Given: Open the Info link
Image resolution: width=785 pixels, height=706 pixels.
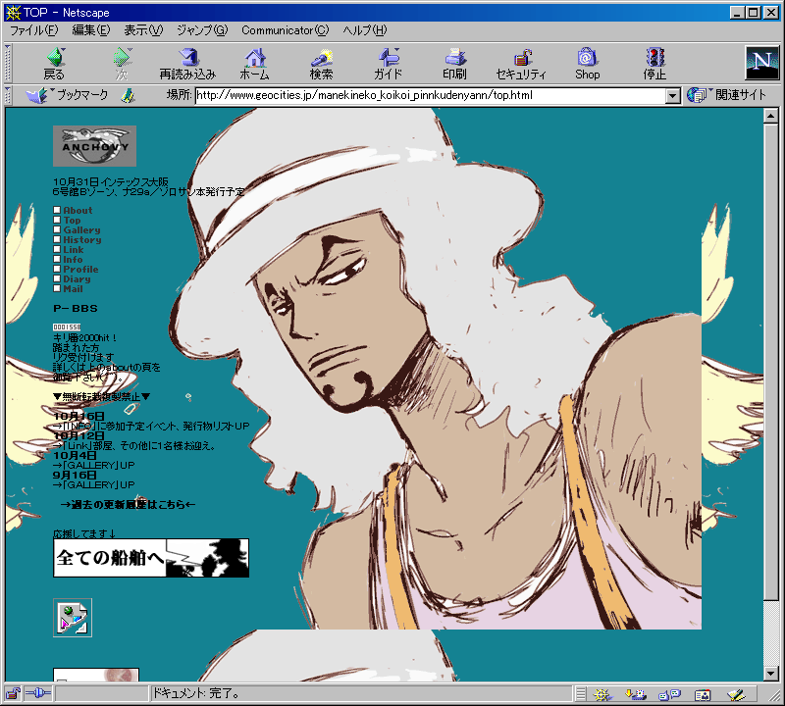Looking at the screenshot, I should [x=73, y=260].
